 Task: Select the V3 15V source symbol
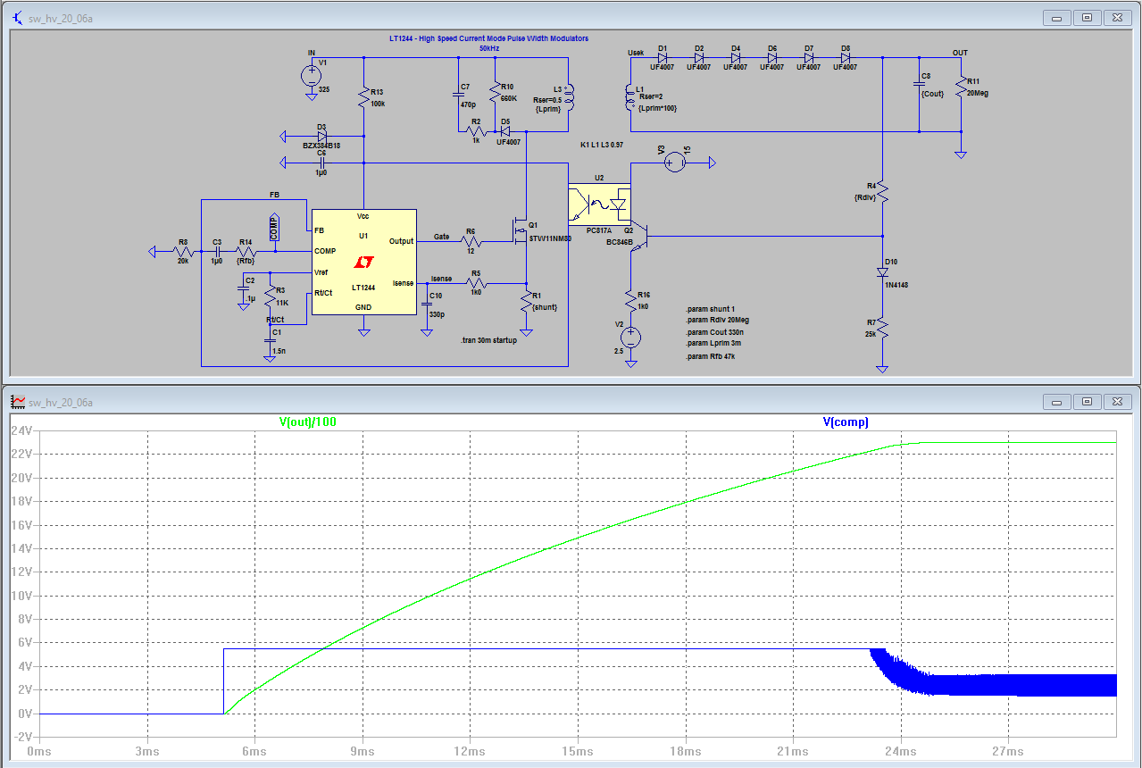(676, 163)
